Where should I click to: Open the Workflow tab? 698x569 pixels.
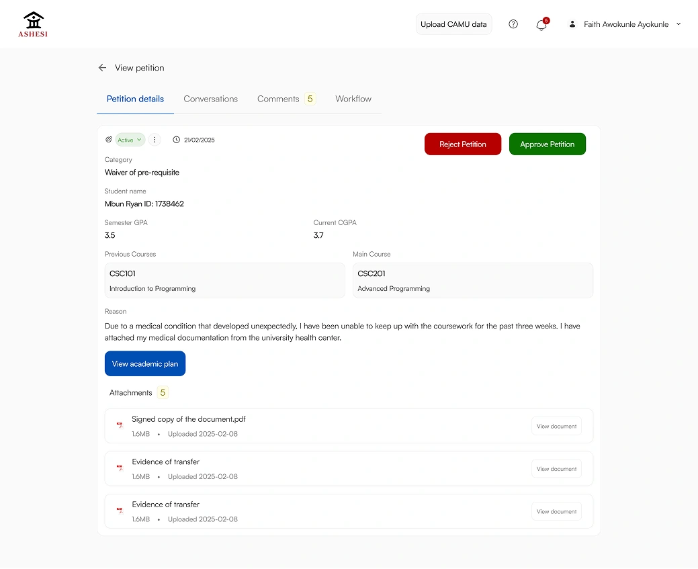click(x=353, y=99)
